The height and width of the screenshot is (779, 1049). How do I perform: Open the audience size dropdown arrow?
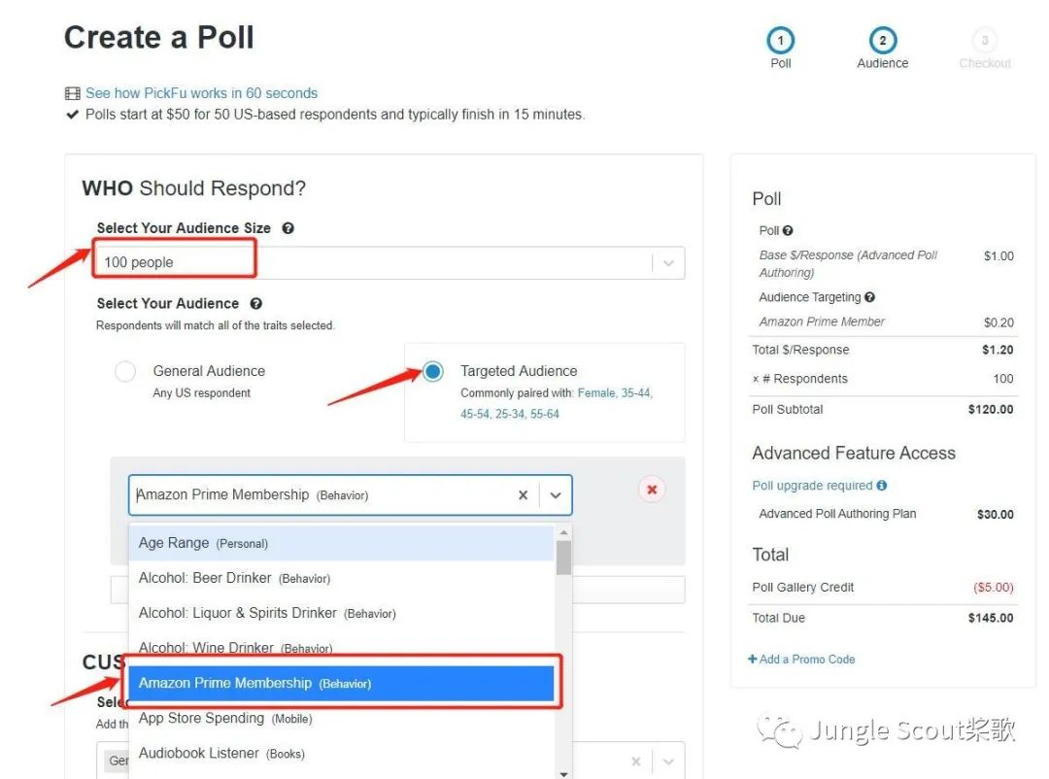668,263
